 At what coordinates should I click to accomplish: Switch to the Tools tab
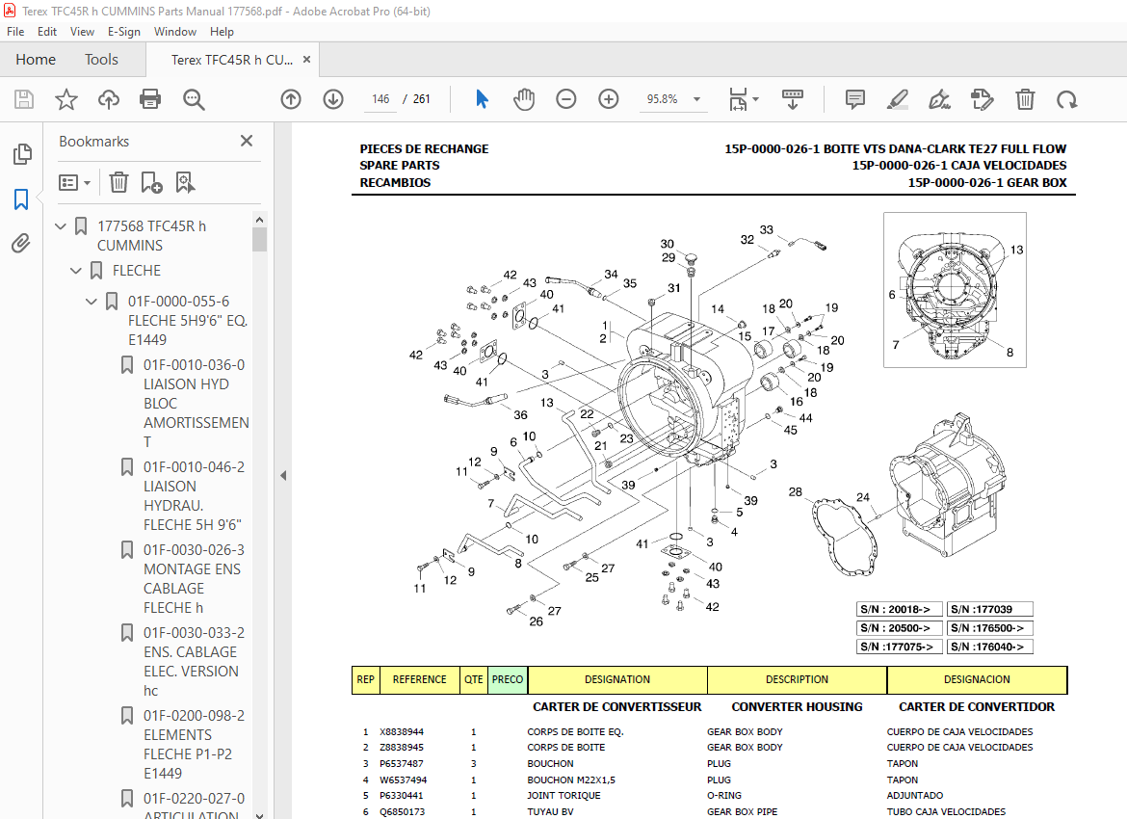click(101, 60)
